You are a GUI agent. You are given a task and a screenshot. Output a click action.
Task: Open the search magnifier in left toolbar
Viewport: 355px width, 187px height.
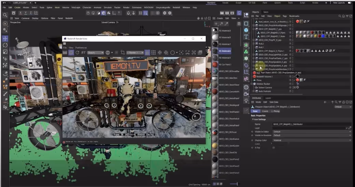click(5, 15)
